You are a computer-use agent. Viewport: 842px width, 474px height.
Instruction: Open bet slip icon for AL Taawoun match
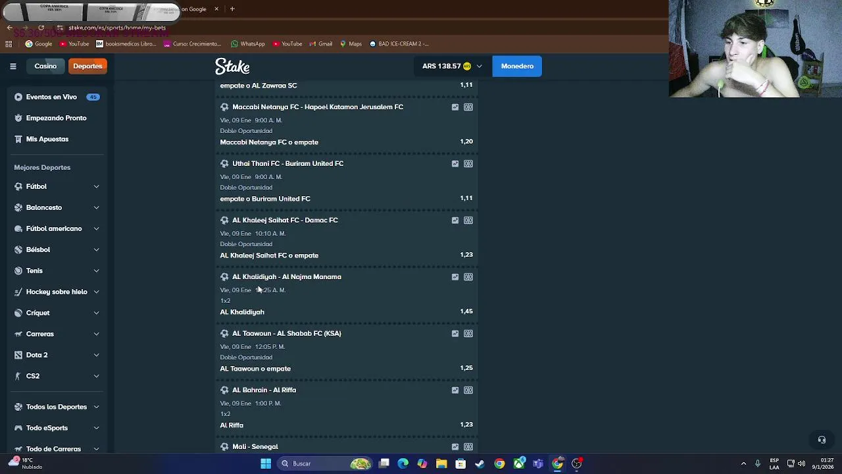tap(468, 333)
